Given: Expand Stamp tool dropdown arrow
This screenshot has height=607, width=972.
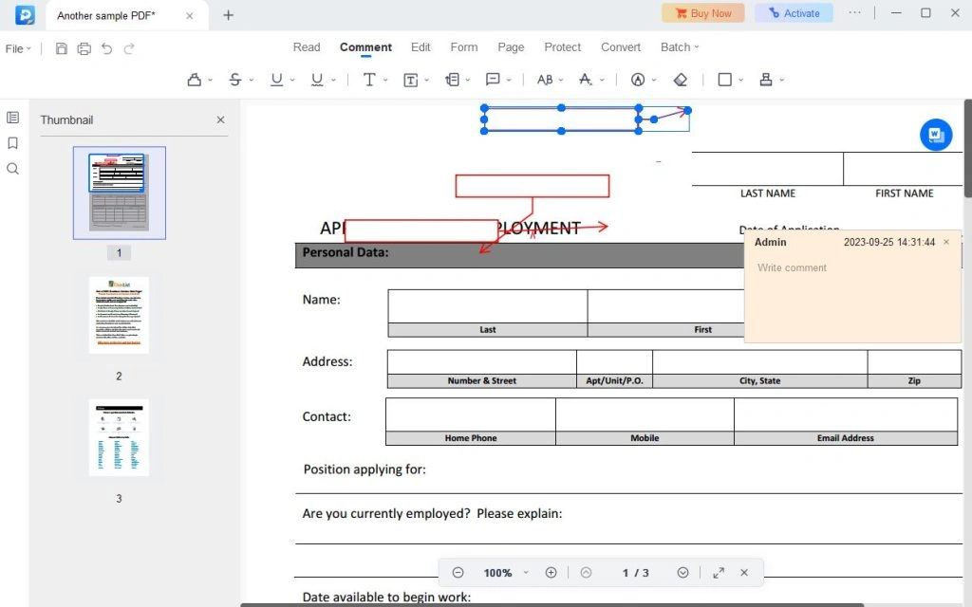Looking at the screenshot, I should coord(782,80).
